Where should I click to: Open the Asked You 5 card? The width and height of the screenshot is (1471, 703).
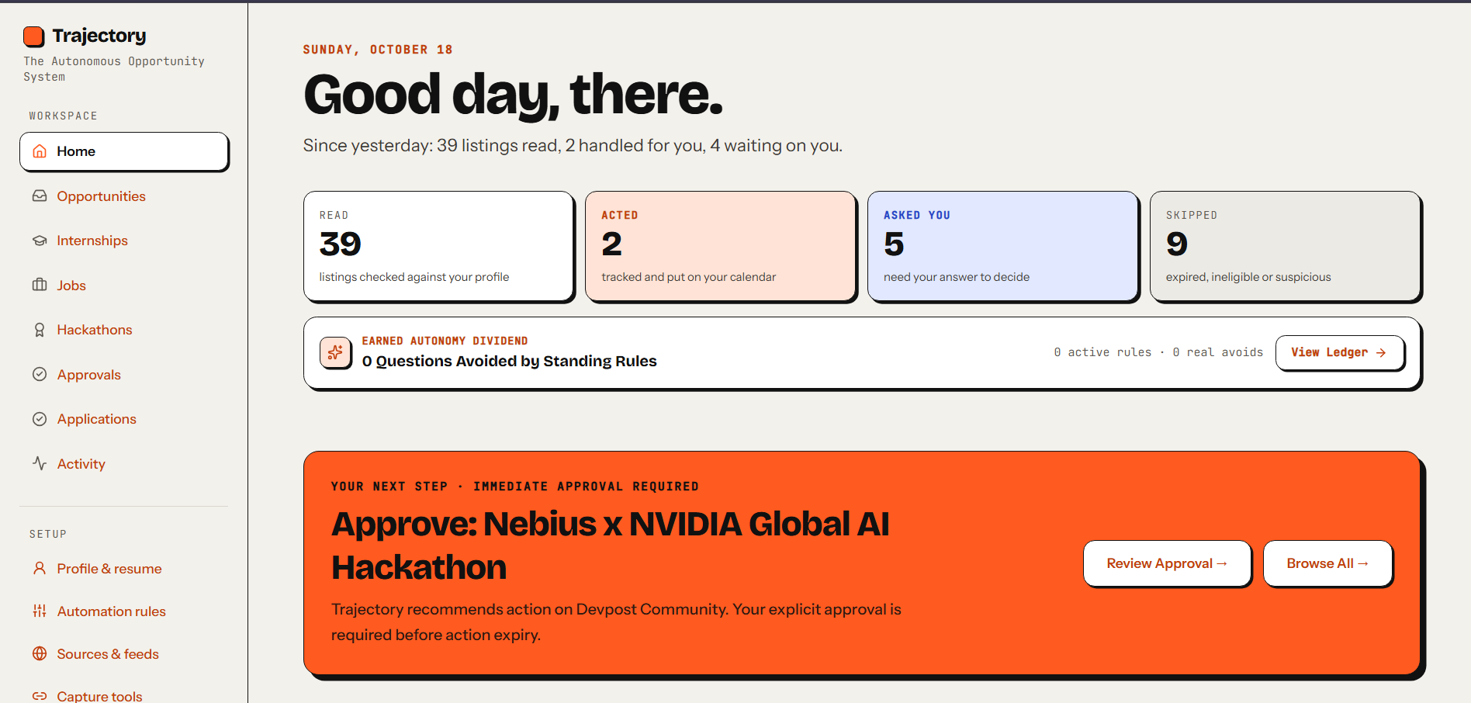pos(1002,246)
